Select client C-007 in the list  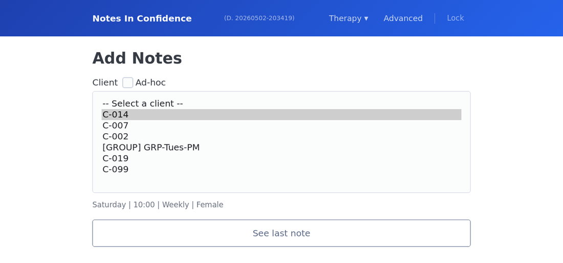click(281, 126)
